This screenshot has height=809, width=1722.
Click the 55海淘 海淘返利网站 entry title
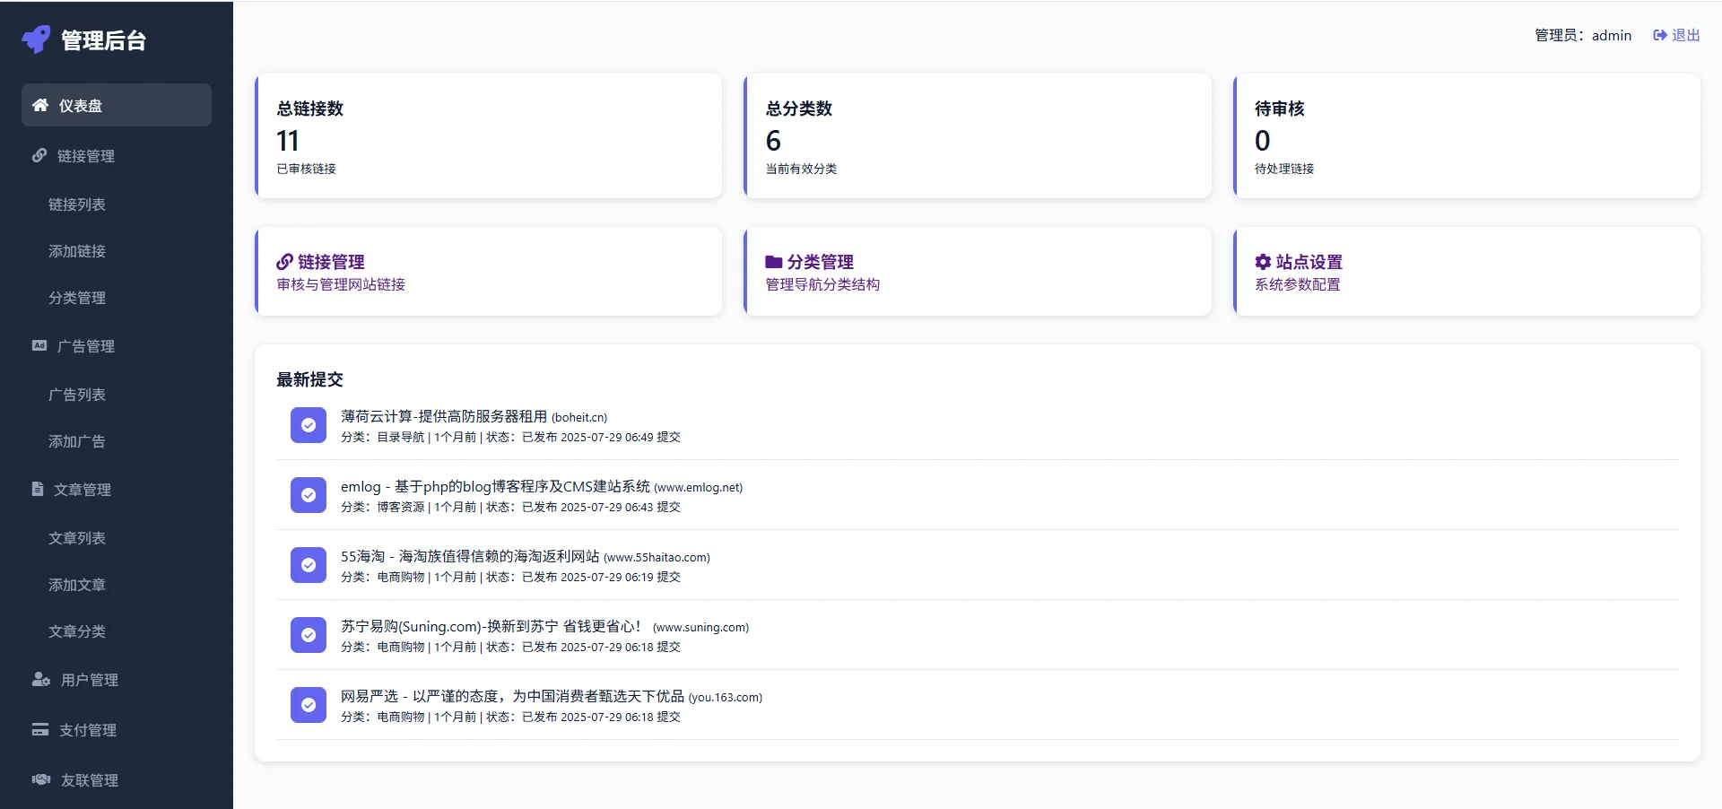click(470, 556)
